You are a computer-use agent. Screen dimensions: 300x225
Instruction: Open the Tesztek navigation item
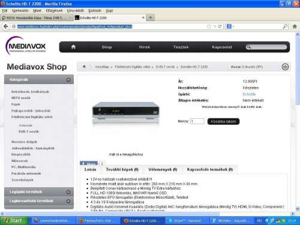coord(181,47)
